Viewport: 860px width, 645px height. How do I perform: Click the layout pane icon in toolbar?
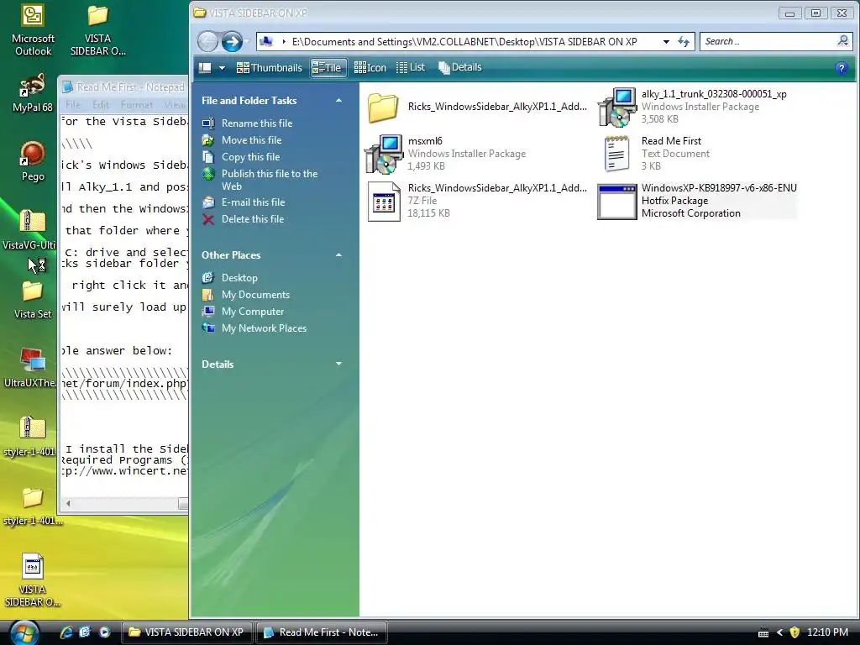pos(205,68)
